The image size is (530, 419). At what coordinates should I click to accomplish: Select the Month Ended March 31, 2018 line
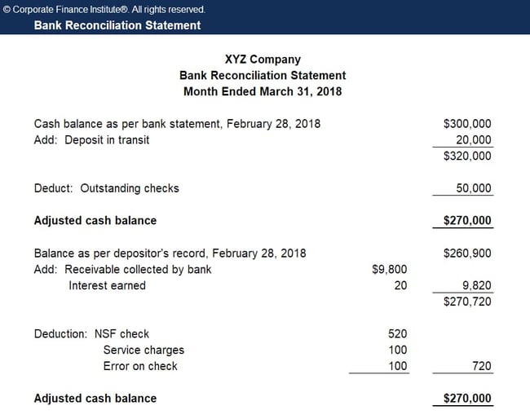point(263,91)
